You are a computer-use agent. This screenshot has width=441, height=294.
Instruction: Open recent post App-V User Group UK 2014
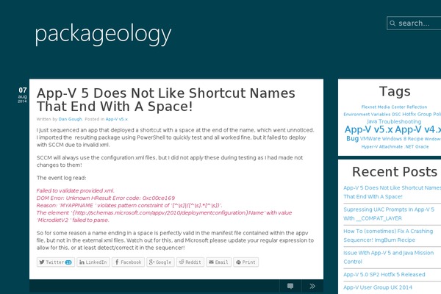[378, 287]
